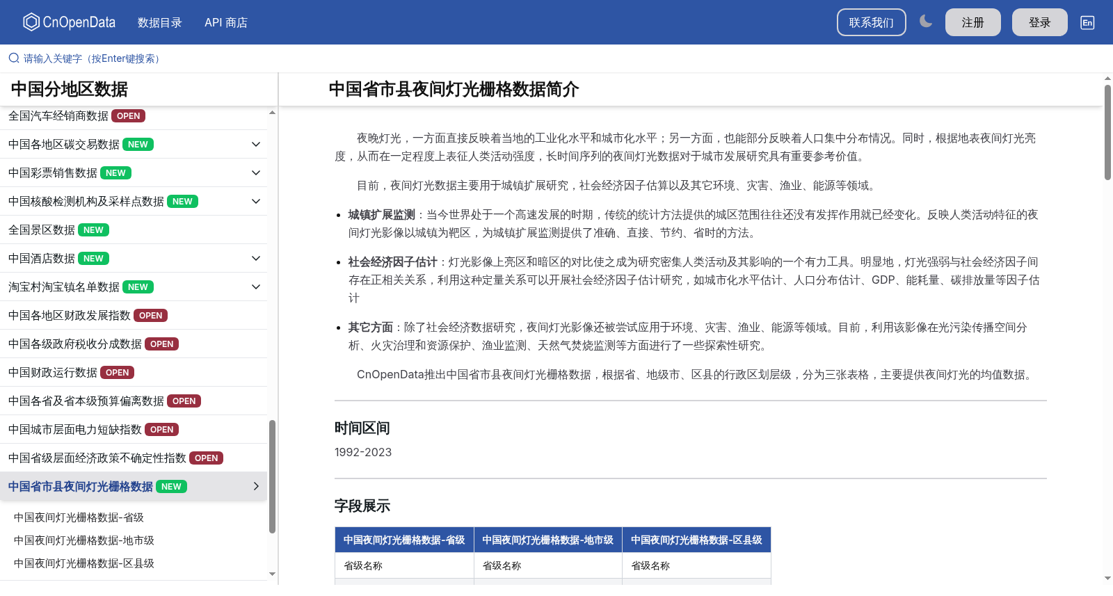Screen dimensions: 1113x596
Task: Click the 其它方面 bold term
Action: 371,328
